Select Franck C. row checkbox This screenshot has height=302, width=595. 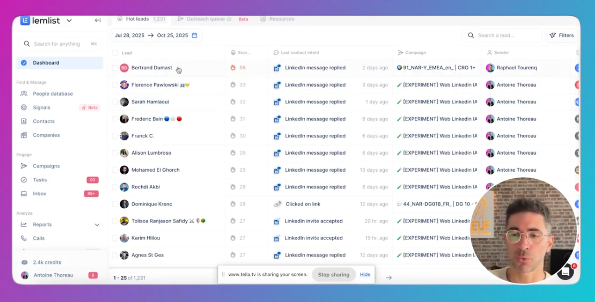click(x=115, y=136)
